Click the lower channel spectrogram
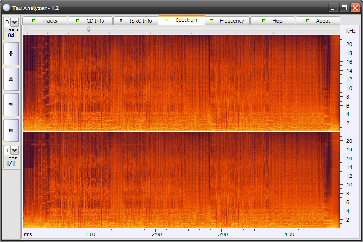The height and width of the screenshot is (242, 363). tap(181, 180)
